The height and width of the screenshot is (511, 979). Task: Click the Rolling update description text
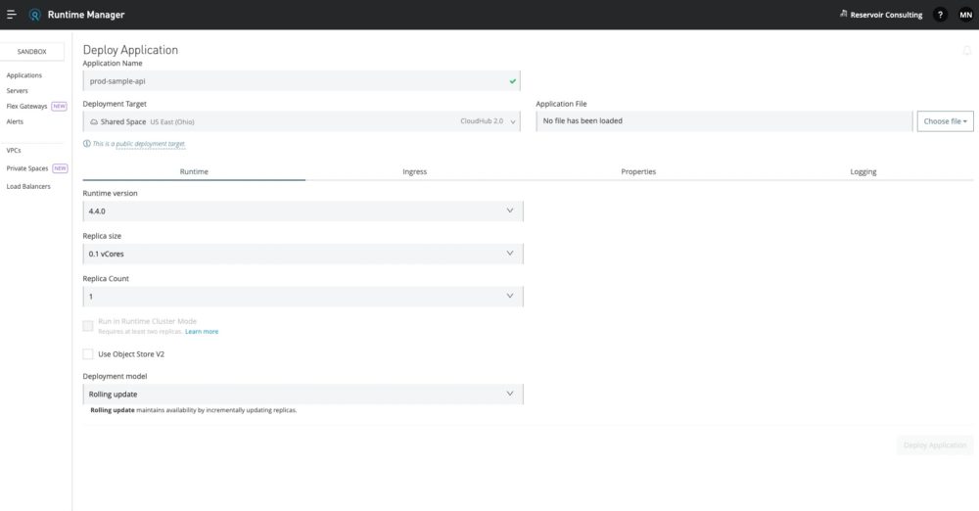pyautogui.click(x=194, y=410)
